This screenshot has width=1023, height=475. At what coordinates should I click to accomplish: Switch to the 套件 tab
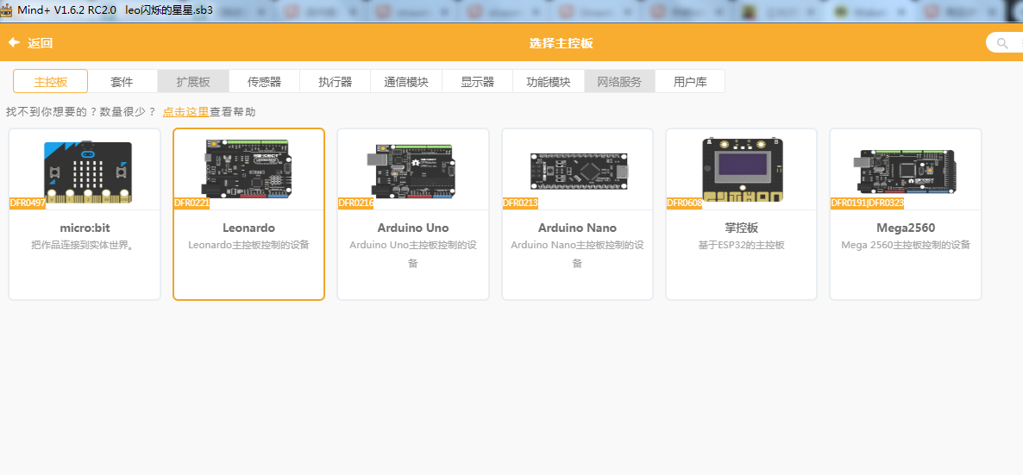click(122, 82)
